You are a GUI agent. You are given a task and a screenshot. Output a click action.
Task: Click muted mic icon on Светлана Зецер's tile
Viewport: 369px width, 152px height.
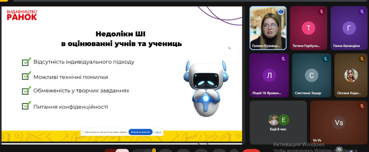point(325,59)
